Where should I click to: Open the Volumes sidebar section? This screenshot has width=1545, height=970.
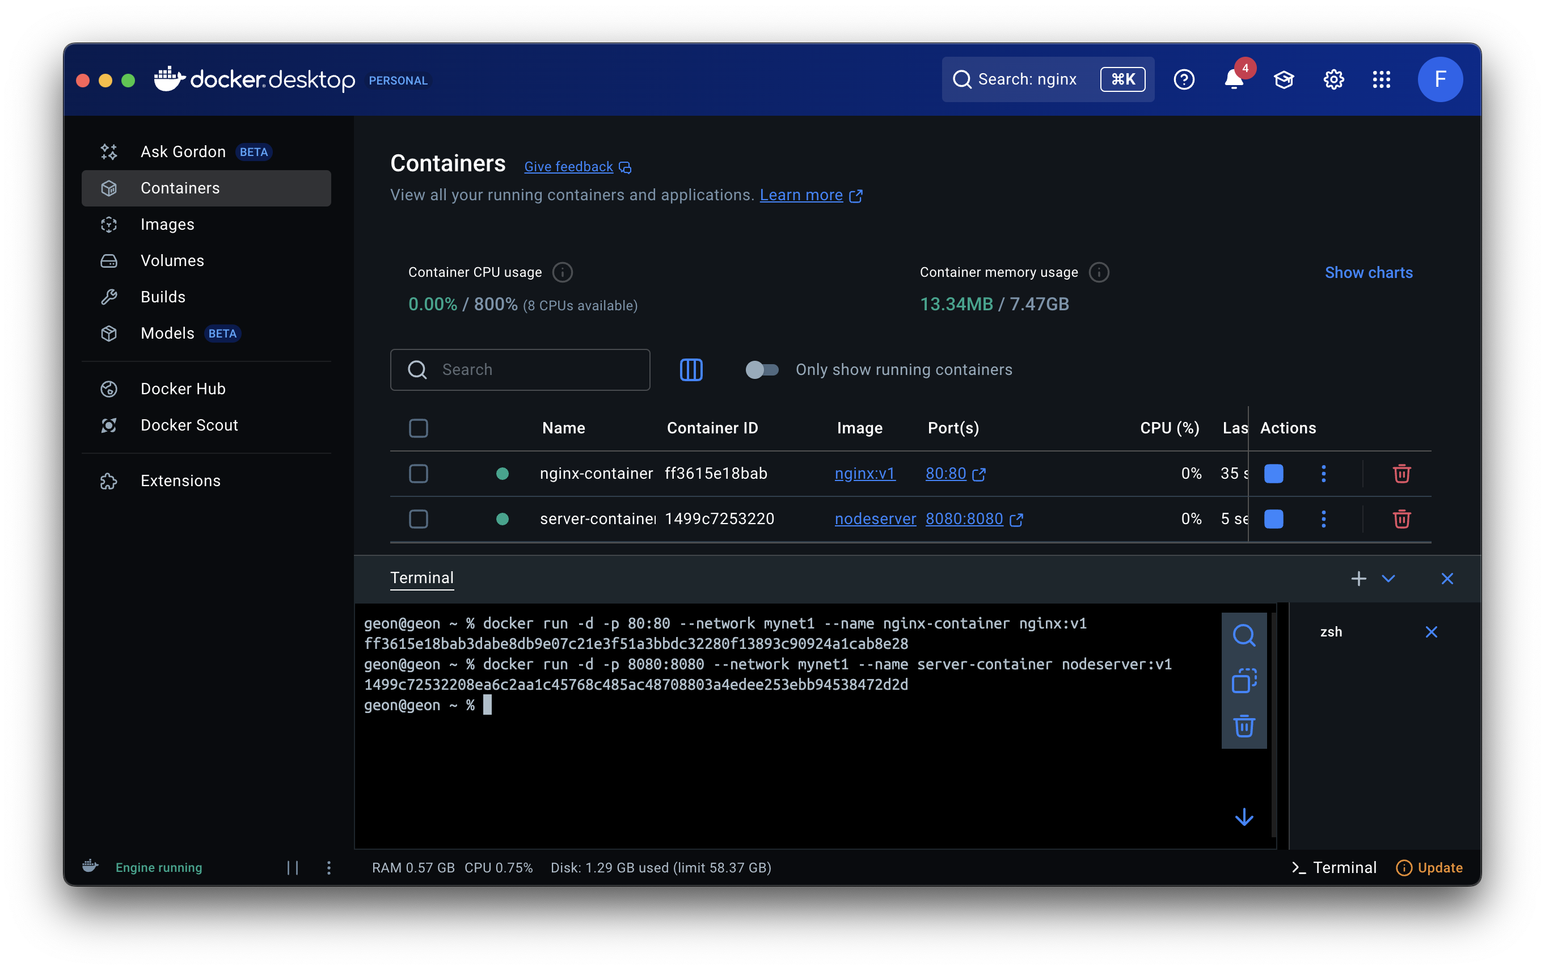(x=206, y=260)
